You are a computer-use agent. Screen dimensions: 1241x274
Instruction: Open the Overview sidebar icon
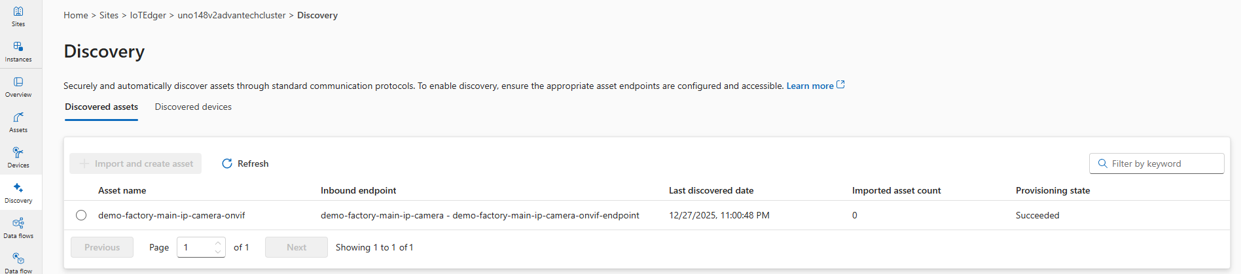(x=18, y=86)
